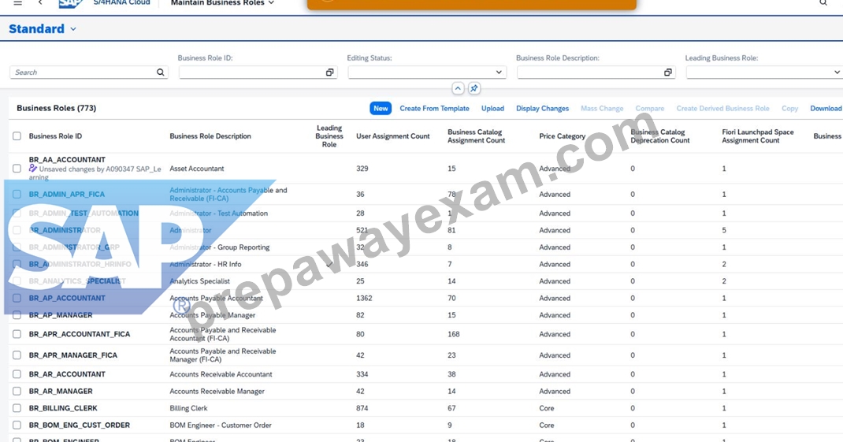Click the New button

[381, 108]
